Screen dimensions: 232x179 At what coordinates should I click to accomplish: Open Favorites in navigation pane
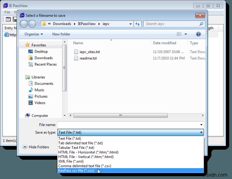coord(39,45)
